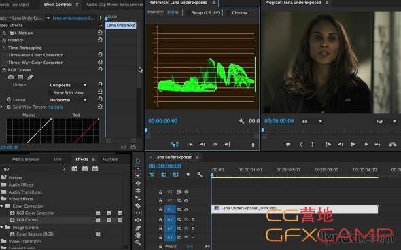This screenshot has width=401, height=250.
Task: Open the Effects panel menu
Action: pos(94,160)
